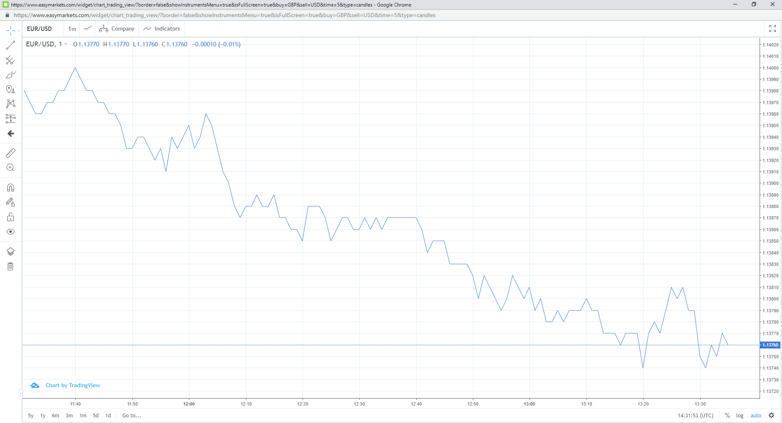Click the TradingView cloud logo
Image resolution: width=782 pixels, height=423 pixels.
[x=35, y=385]
